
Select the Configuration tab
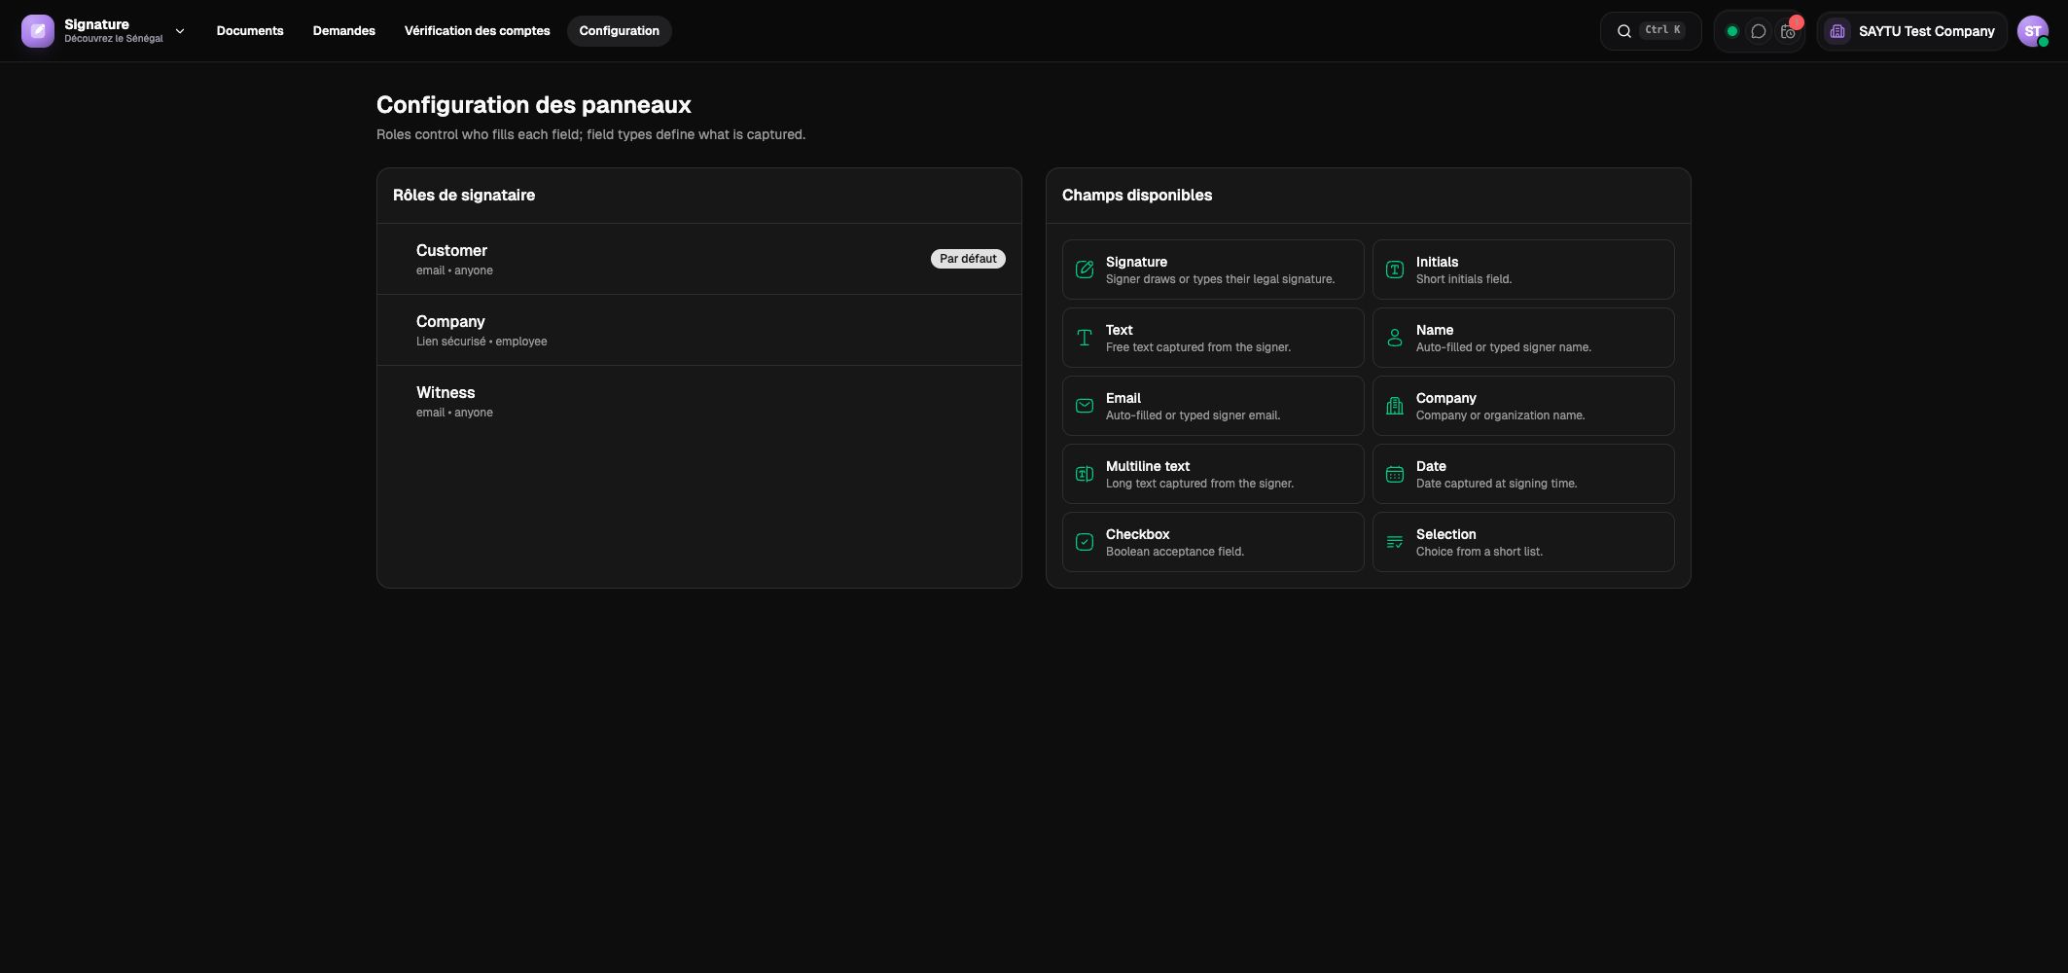[x=620, y=31]
